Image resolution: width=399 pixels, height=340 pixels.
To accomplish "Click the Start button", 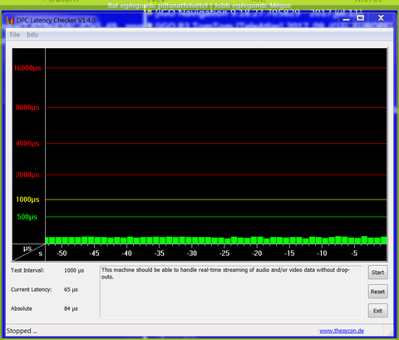I will (x=377, y=273).
